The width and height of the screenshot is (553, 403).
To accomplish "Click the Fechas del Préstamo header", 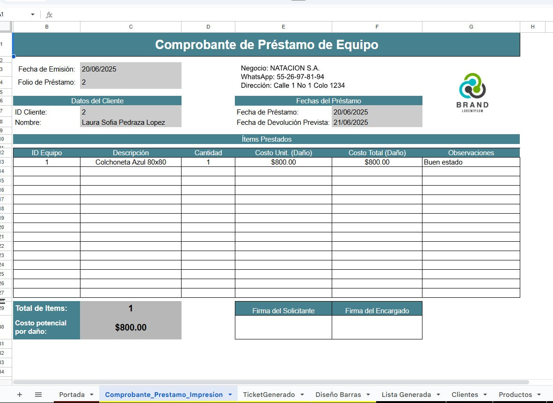I will click(329, 101).
